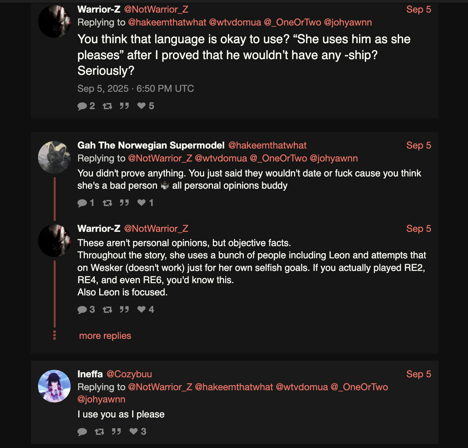
Task: Expand 'more replies' in the thread
Action: (105, 336)
